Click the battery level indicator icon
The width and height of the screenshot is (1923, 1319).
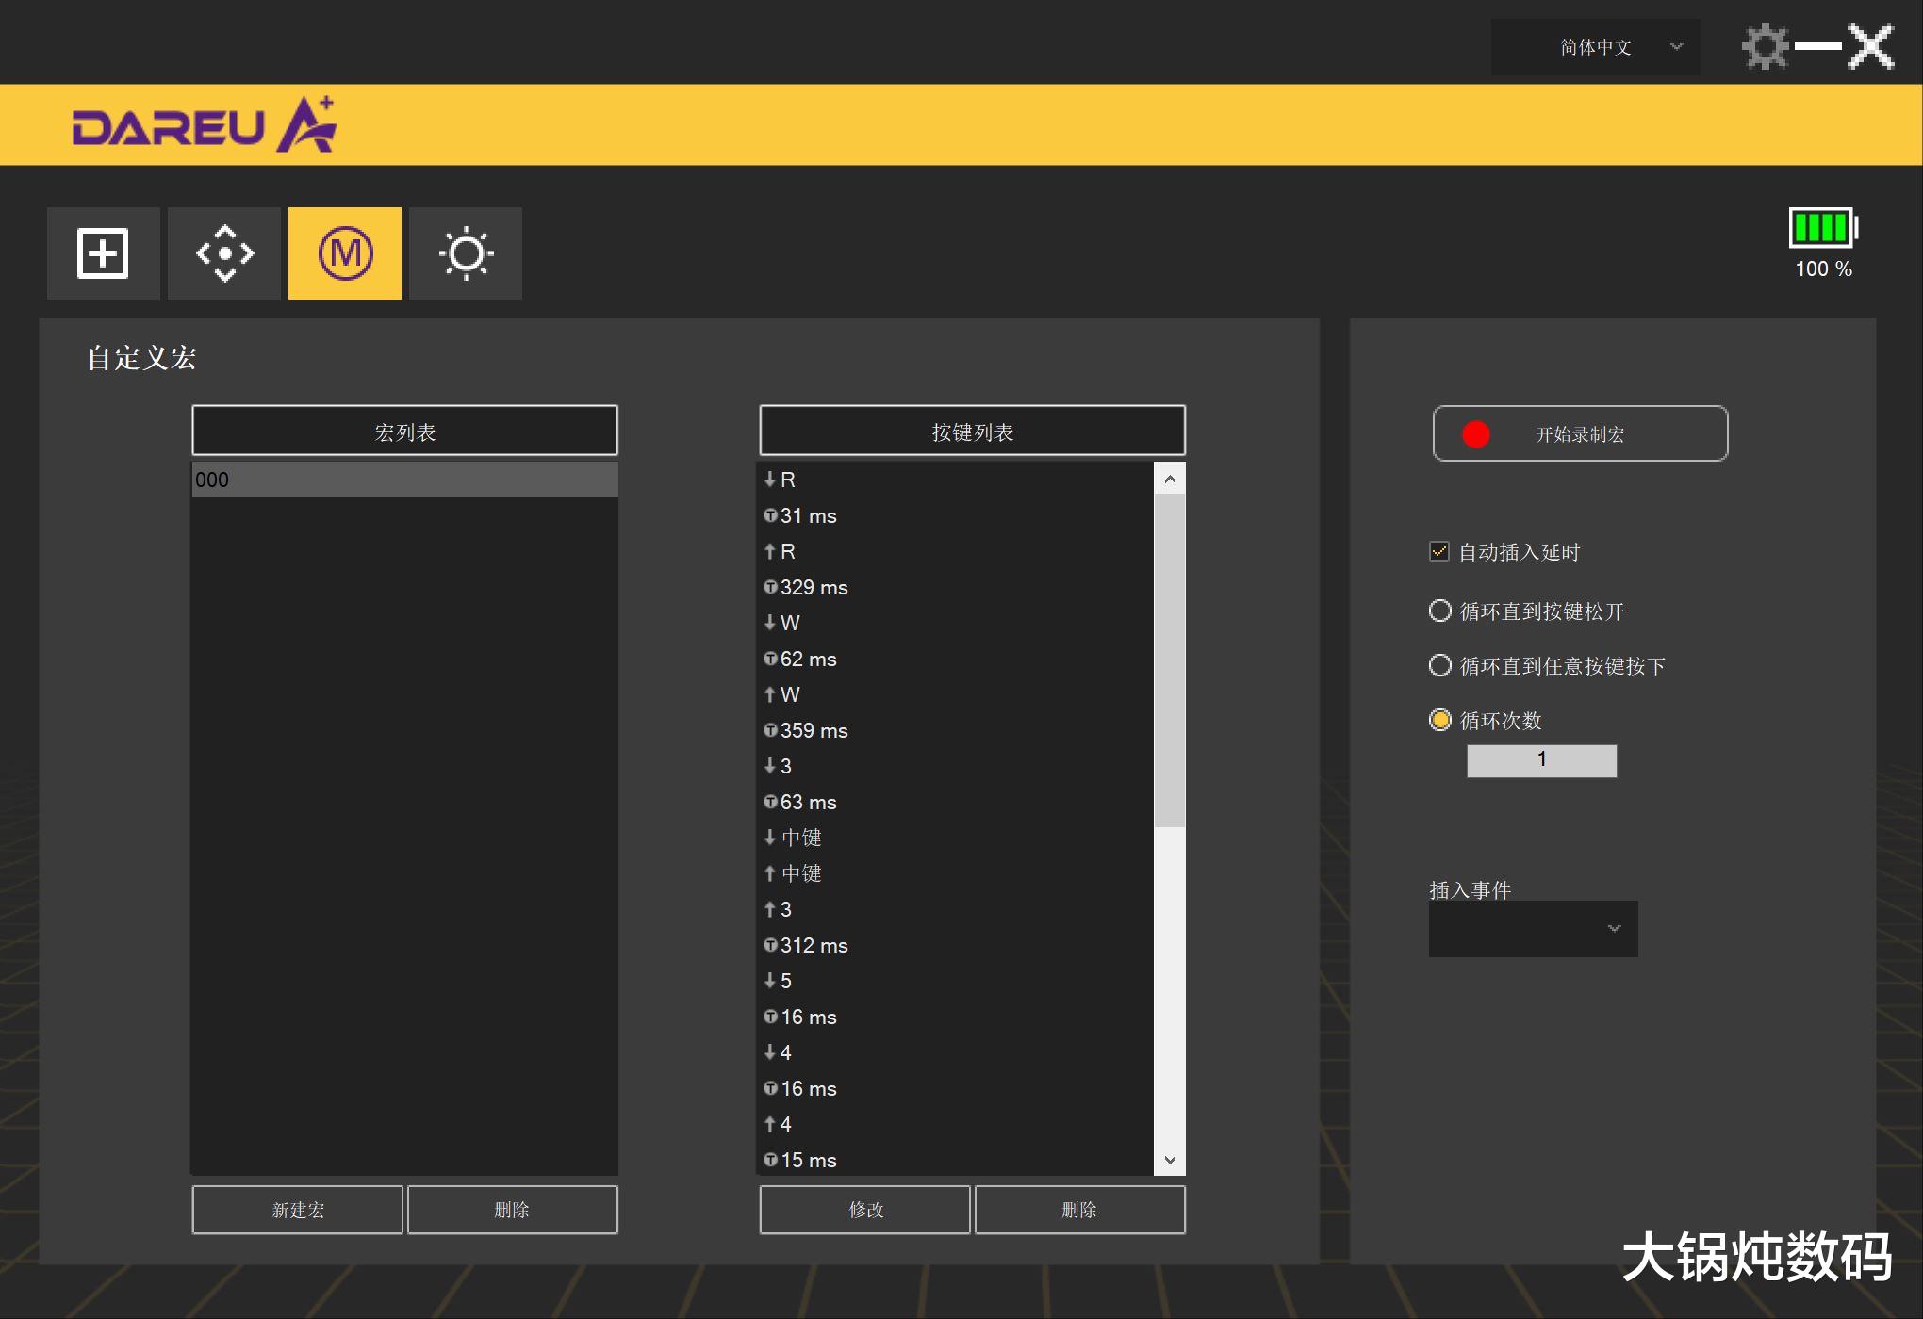[x=1822, y=228]
